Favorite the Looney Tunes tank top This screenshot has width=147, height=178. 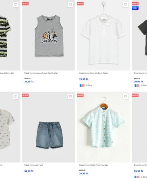(70, 5)
